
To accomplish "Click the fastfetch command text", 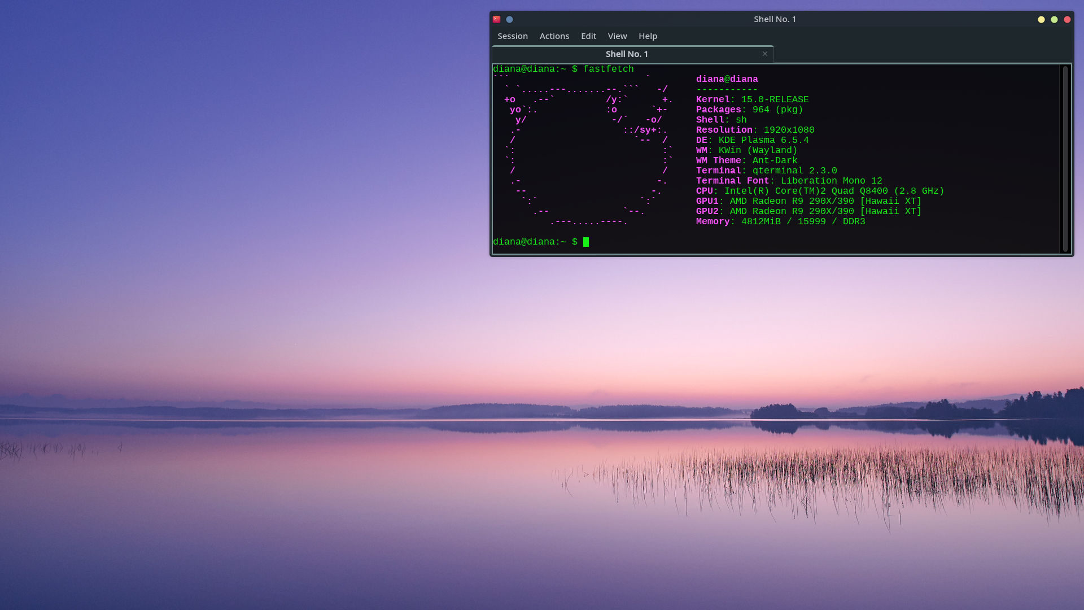I will coord(608,69).
